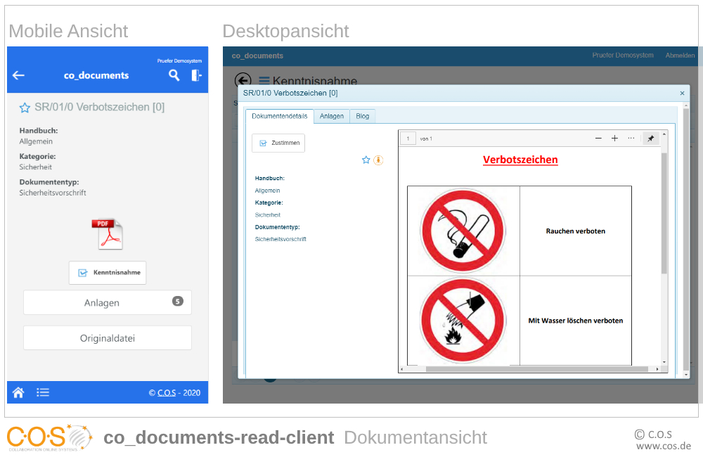Click co_documents title in desktop header

[x=257, y=56]
